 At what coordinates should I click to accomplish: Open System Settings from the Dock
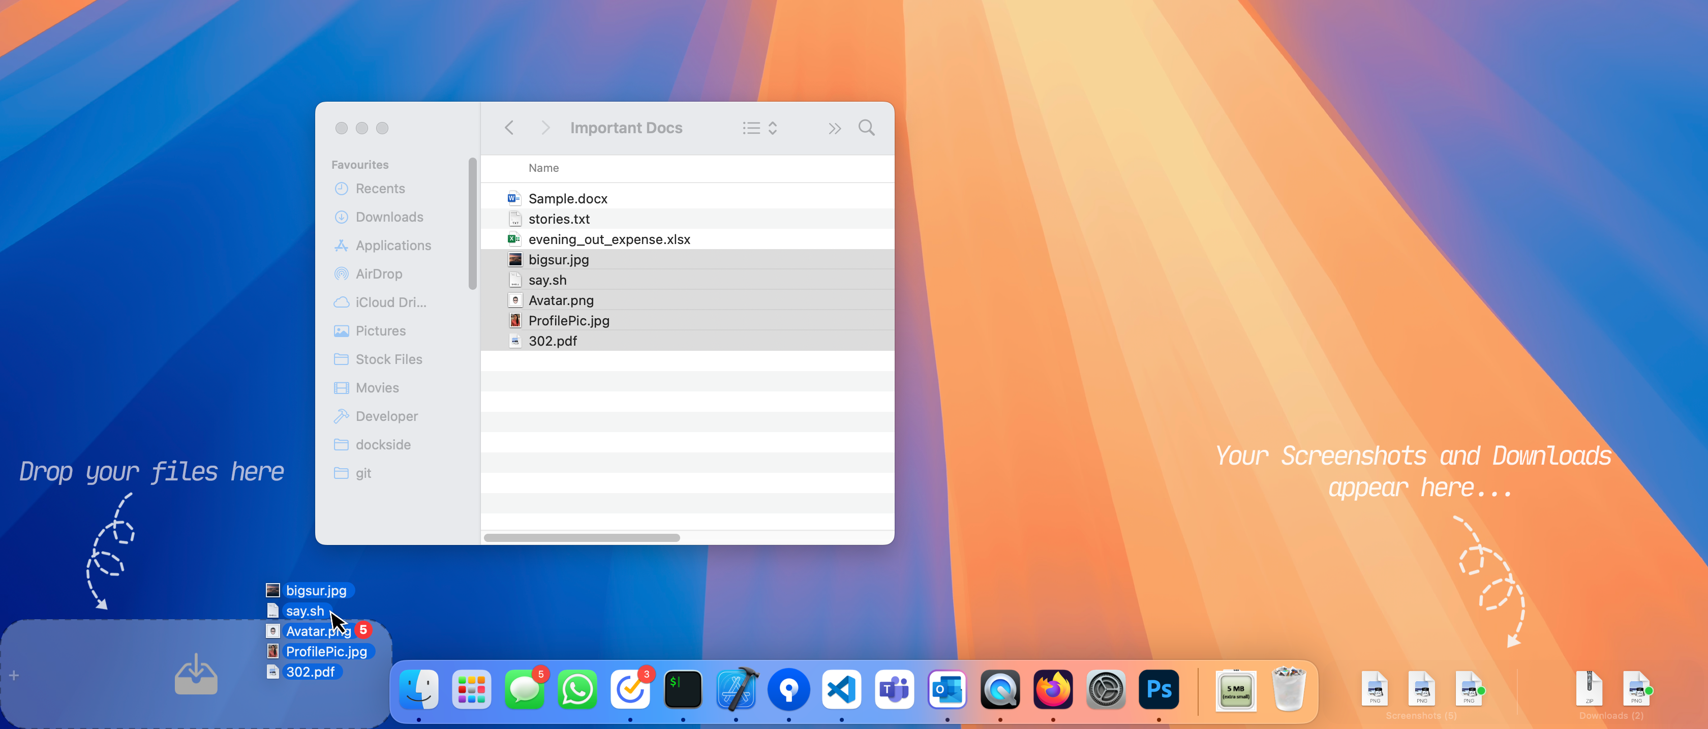(1105, 690)
